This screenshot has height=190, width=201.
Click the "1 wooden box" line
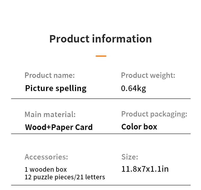pos(46,169)
